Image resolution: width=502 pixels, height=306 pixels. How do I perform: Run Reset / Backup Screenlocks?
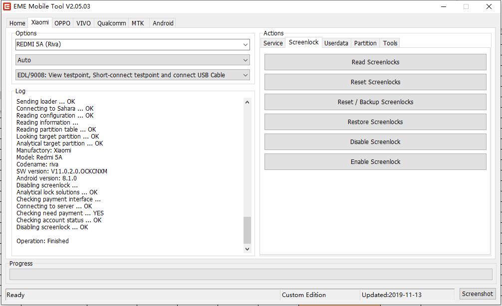tap(375, 102)
